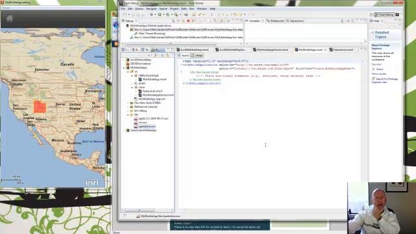Click the New file icon in main toolbar
Image resolution: width=416 pixels, height=234 pixels.
coord(125,14)
